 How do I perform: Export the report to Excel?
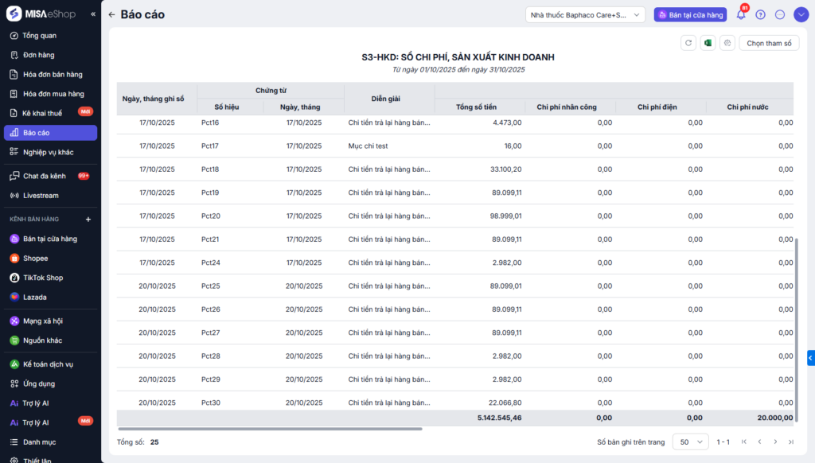708,43
